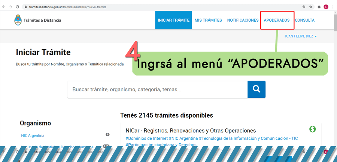Go to the CONSULTA menu item
This screenshot has height=162, width=337.
304,20
